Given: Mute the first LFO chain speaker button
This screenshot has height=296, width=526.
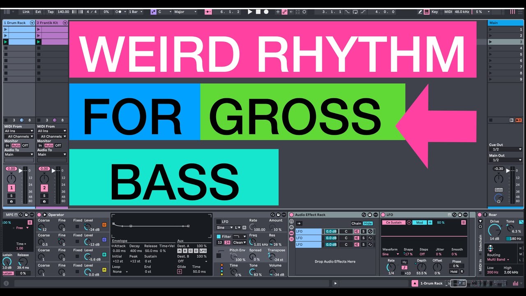Looking at the screenshot, I should pyautogui.click(x=356, y=231).
